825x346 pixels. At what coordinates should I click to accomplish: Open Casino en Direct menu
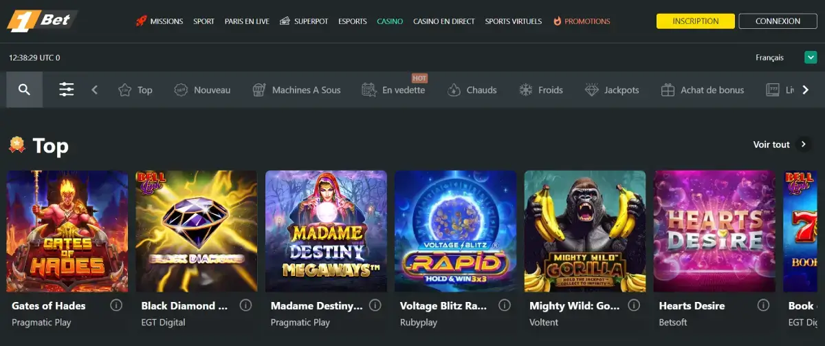[x=444, y=21]
